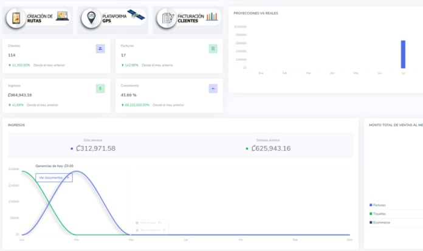Click the Ingresos dollar sign icon
Screen dimensions: 423x251
(100, 88)
